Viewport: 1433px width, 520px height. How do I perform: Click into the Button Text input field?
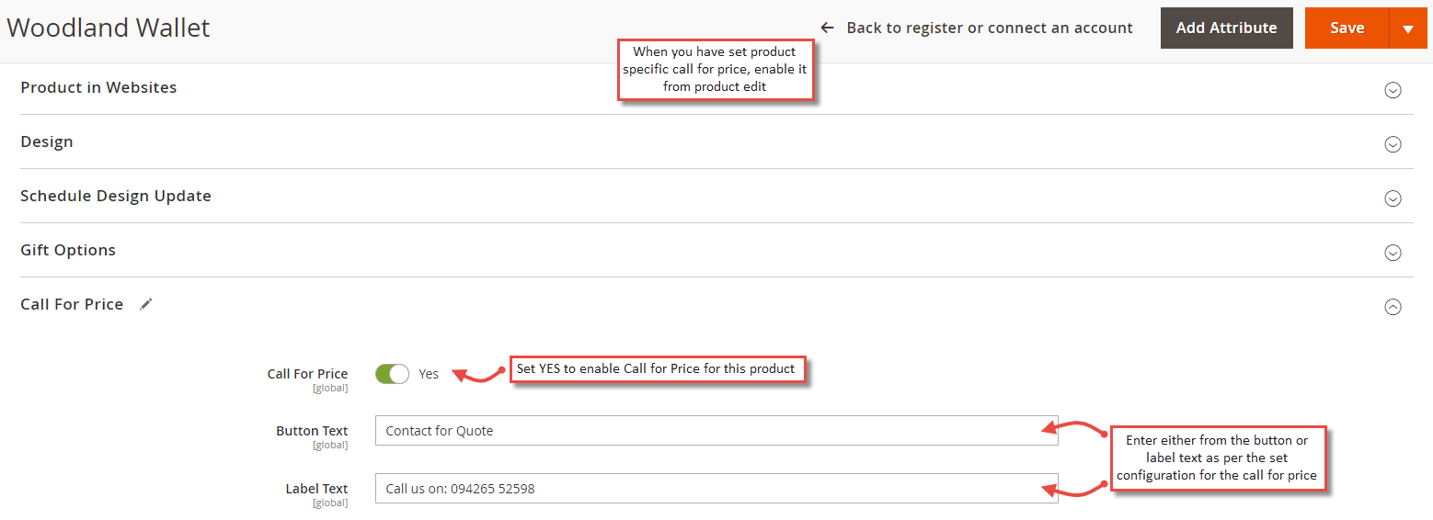(x=716, y=431)
